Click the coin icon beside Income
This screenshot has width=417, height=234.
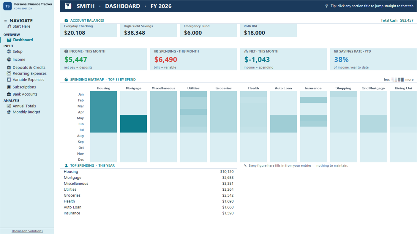point(9,59)
